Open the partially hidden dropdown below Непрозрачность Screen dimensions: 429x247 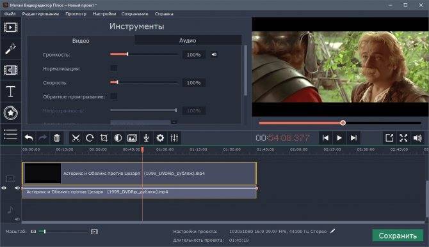pyautogui.click(x=143, y=123)
